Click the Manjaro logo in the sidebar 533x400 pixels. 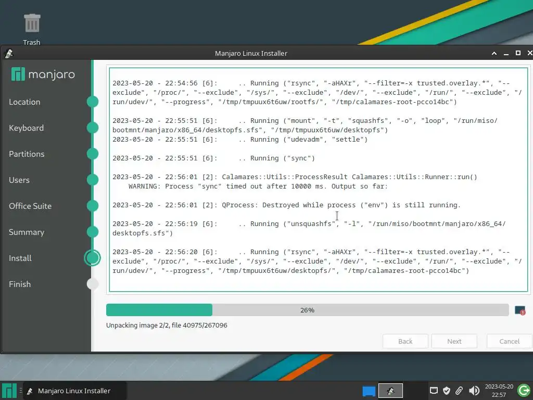coord(43,74)
